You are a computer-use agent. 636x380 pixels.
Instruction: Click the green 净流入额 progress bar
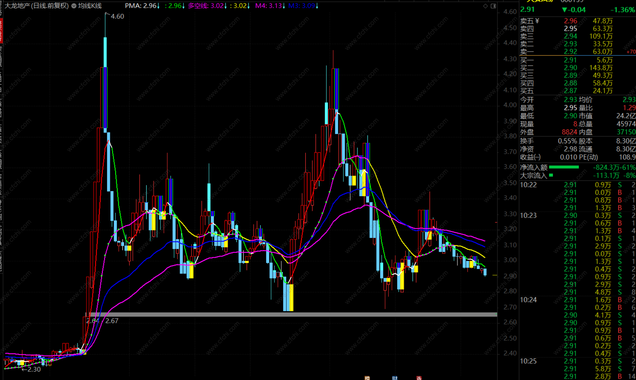click(x=564, y=167)
